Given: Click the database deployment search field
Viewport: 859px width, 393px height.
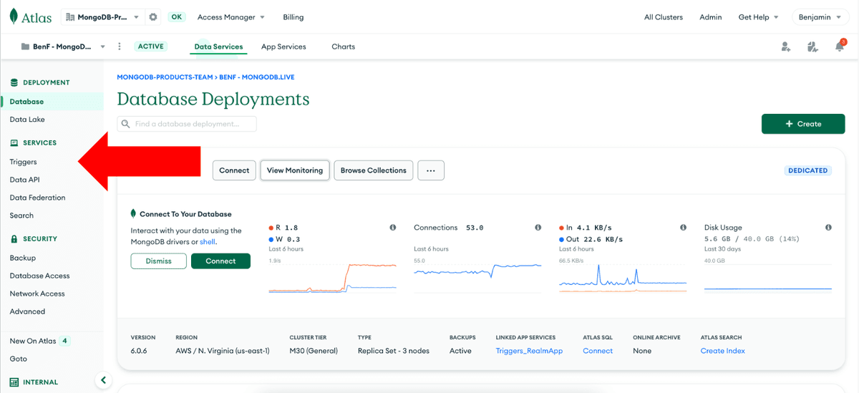Looking at the screenshot, I should tap(187, 124).
